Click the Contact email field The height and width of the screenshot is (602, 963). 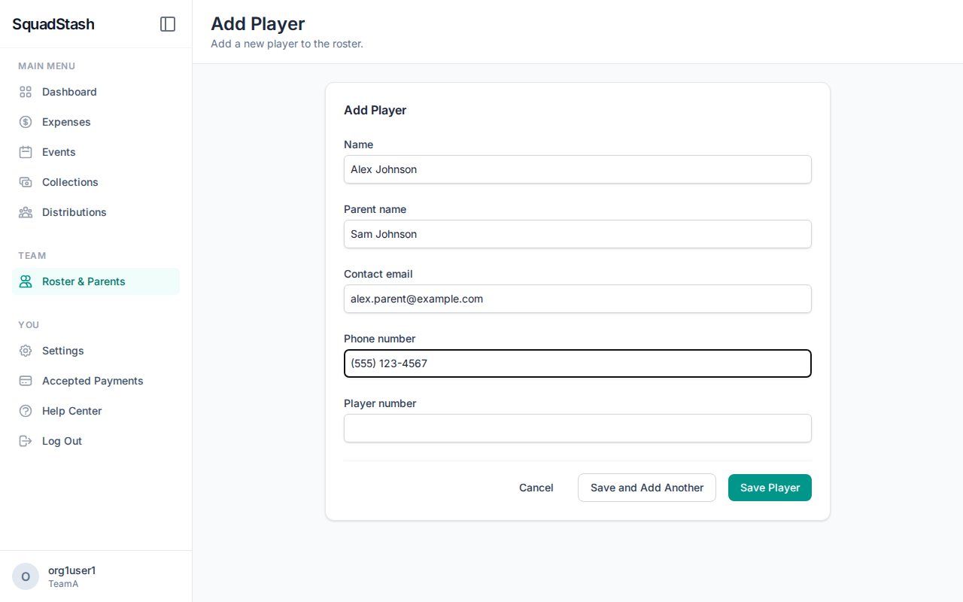[x=577, y=299]
